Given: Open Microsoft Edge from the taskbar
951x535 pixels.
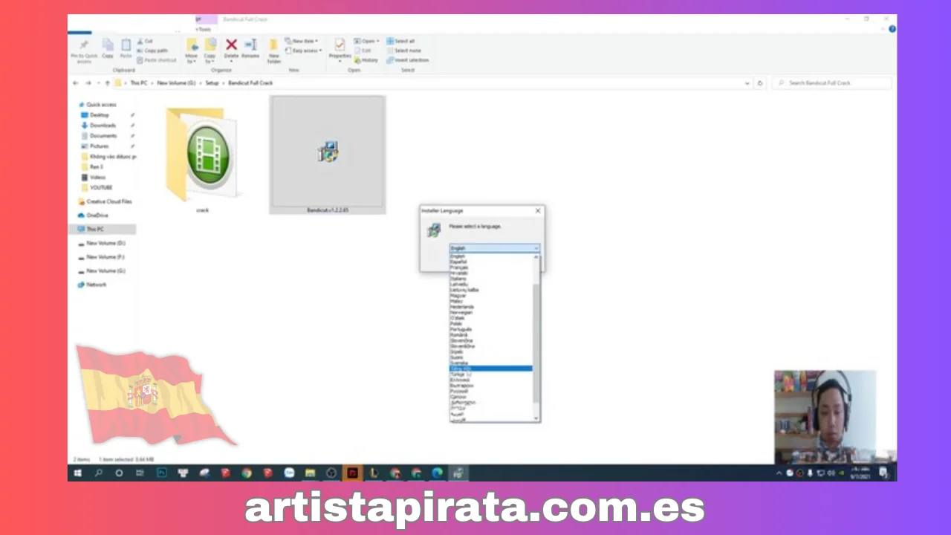Looking at the screenshot, I should click(x=438, y=473).
